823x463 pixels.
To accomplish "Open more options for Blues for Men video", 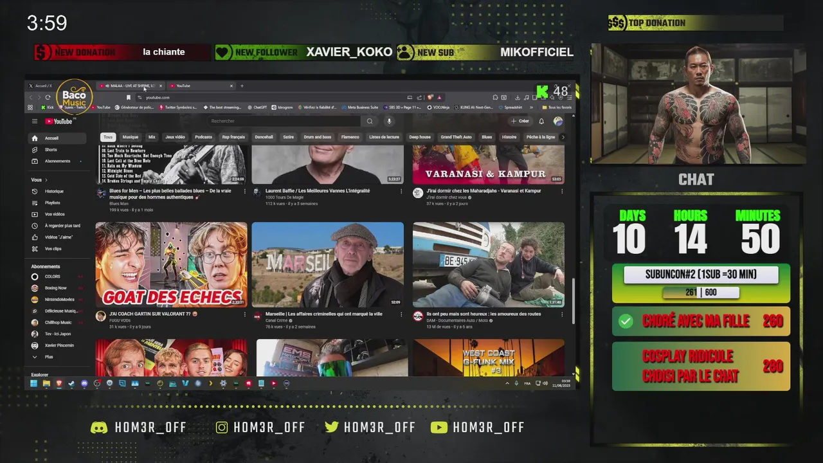I will [244, 191].
